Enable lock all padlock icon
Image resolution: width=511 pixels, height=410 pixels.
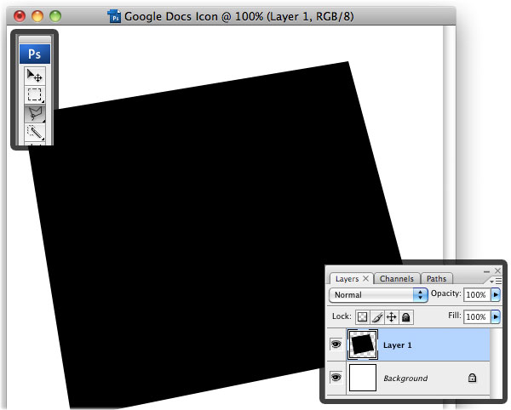[x=405, y=317]
